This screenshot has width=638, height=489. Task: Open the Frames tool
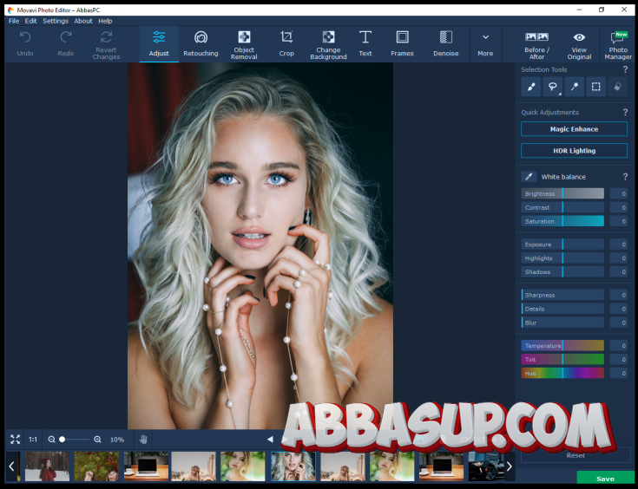(402, 44)
